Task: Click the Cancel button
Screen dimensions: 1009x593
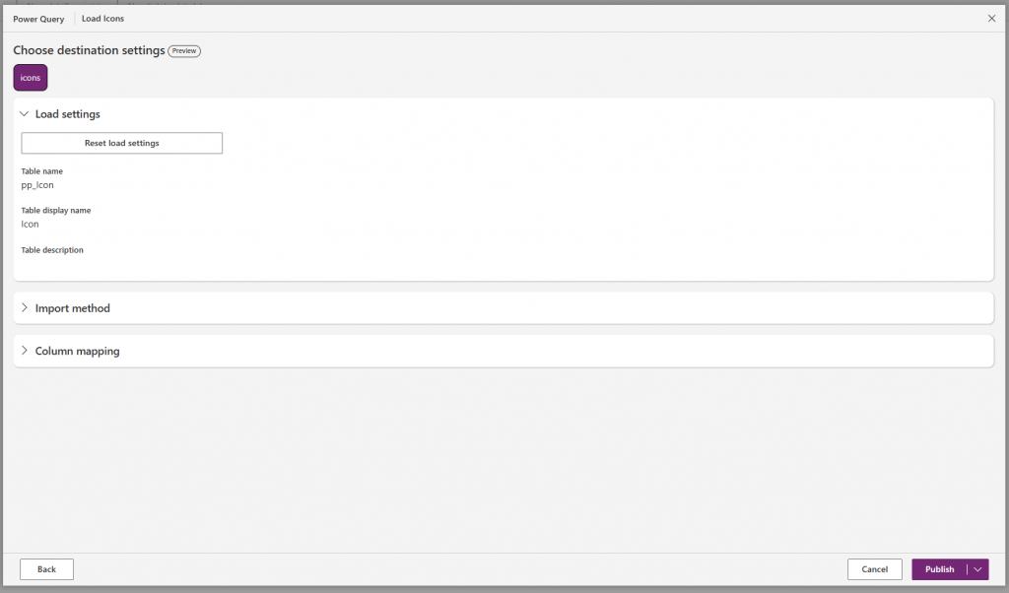Action: [875, 569]
